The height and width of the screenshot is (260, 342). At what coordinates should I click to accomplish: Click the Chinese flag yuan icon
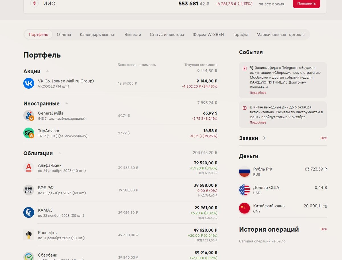245,208
